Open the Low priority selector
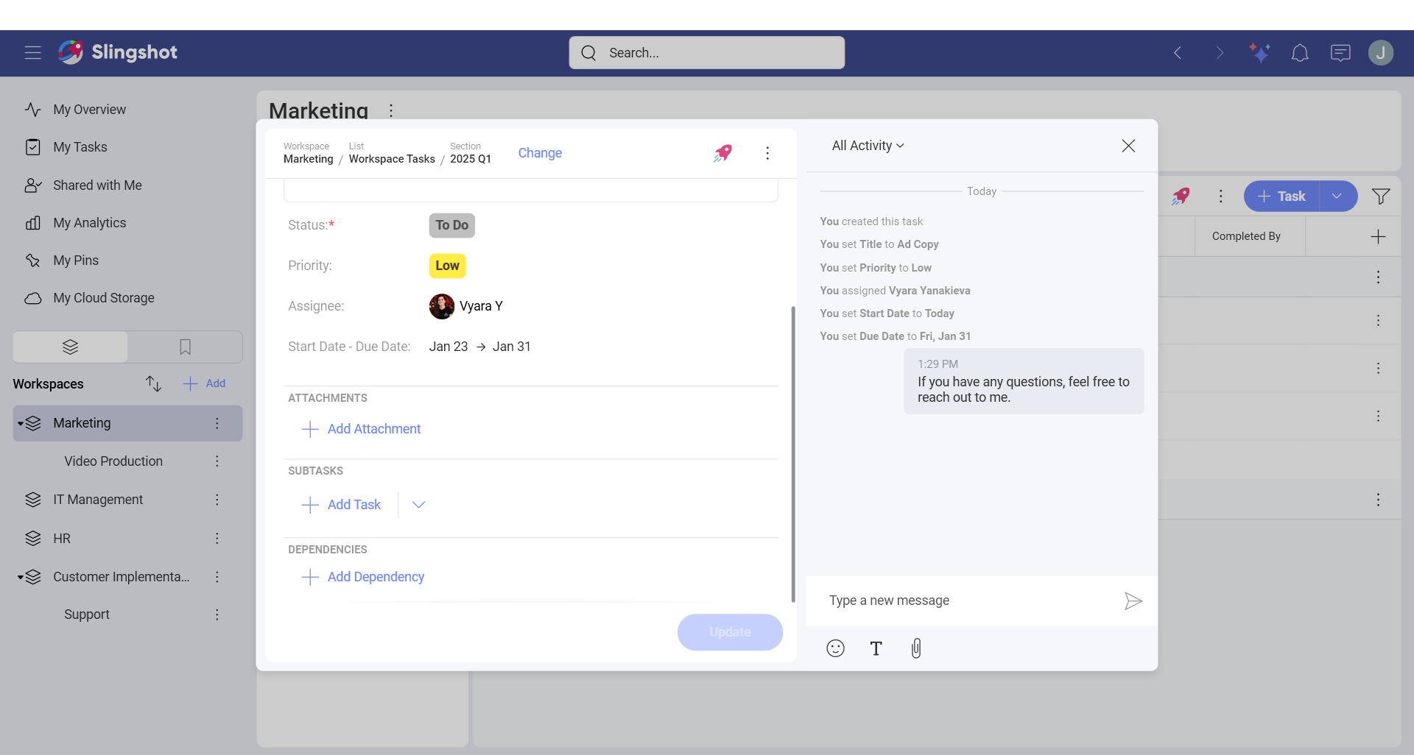Screen dimensions: 1414x755 pos(447,266)
